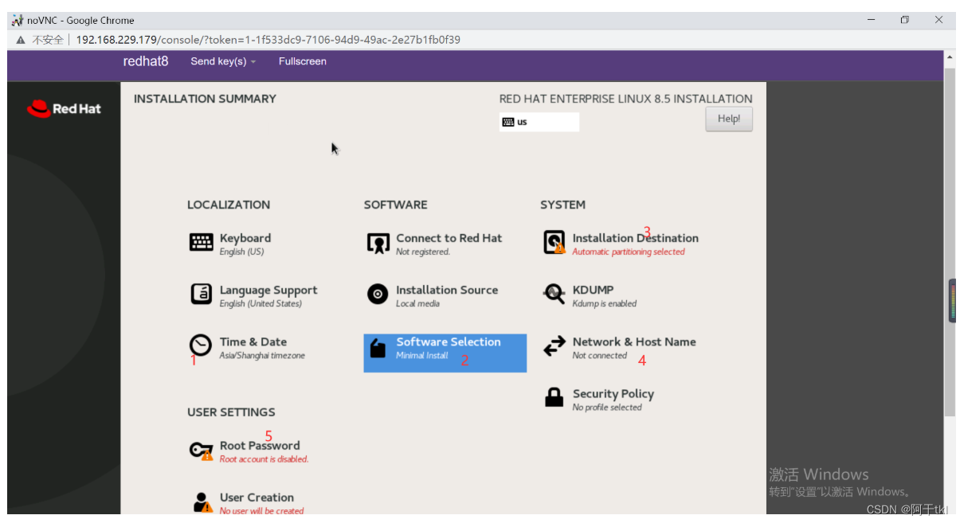The width and height of the screenshot is (960, 523).
Task: Click the 'No user will be created' text
Action: click(x=262, y=511)
